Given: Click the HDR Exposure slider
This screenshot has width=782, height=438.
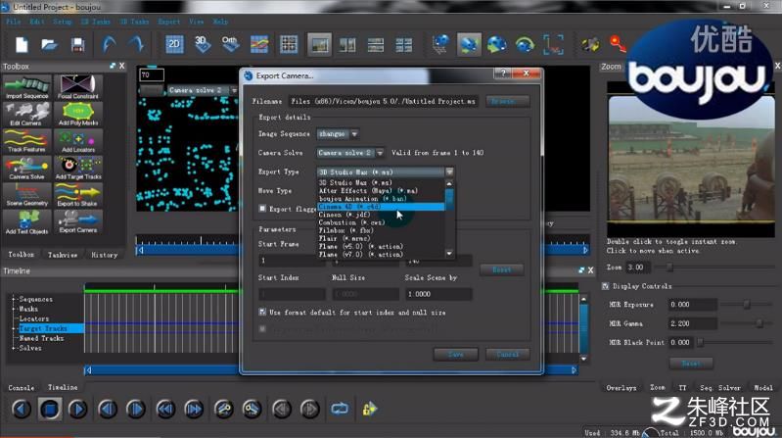Looking at the screenshot, I should [747, 304].
